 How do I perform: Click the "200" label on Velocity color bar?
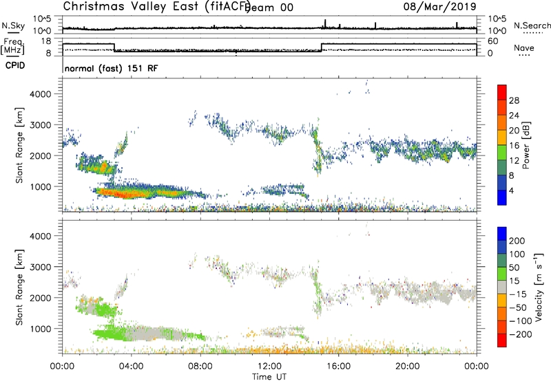click(x=517, y=241)
